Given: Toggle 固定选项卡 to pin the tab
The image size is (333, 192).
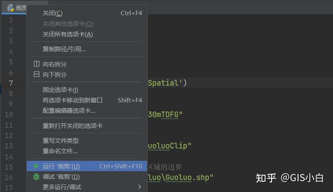Looking at the screenshot, I should tap(60, 90).
